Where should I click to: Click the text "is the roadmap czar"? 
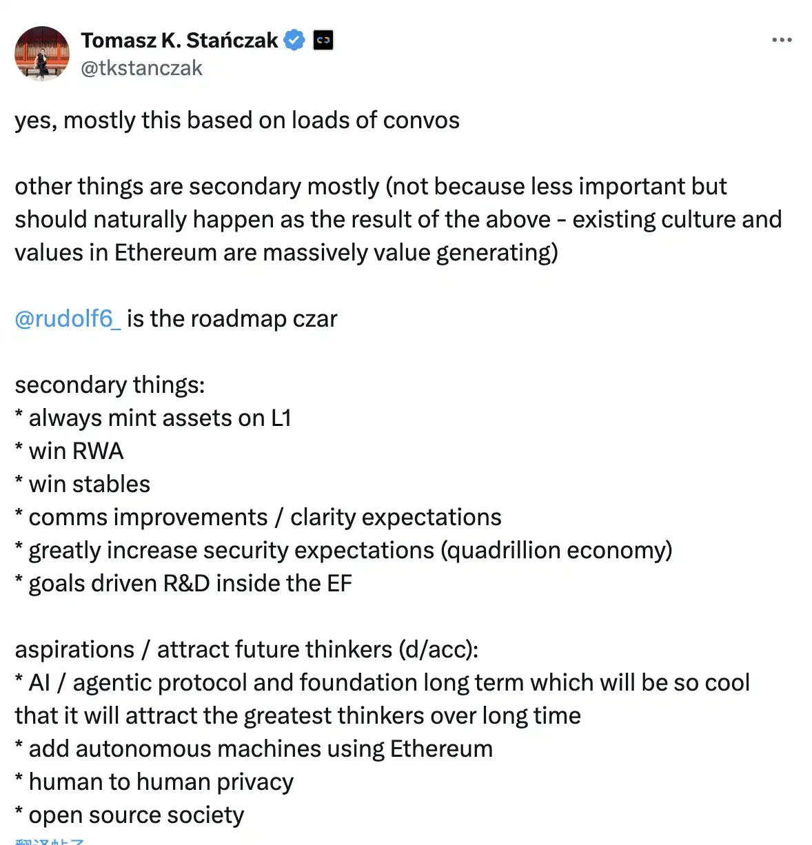coord(232,319)
